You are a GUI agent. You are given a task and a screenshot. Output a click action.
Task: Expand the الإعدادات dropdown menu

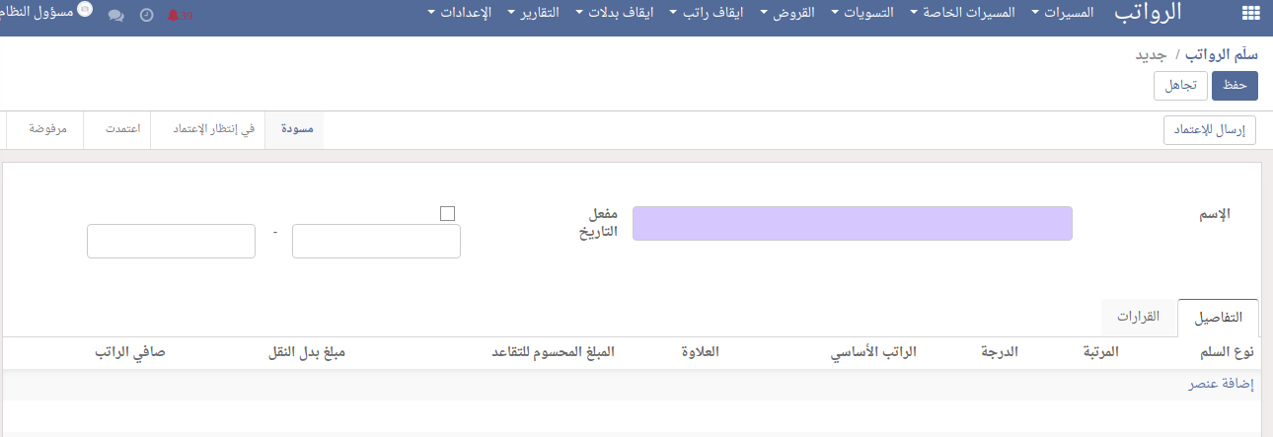464,14
